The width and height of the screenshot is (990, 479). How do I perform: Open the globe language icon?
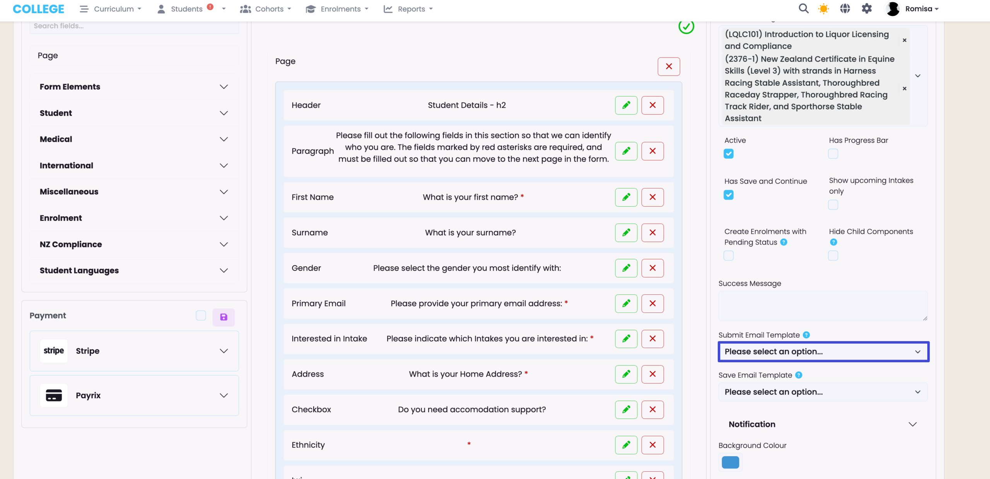pos(845,8)
